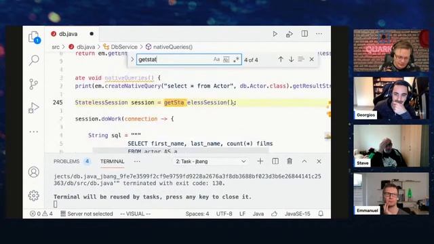Click UTF-8 encoding in status bar
Image resolution: width=434 pixels, height=244 pixels.
click(x=224, y=214)
